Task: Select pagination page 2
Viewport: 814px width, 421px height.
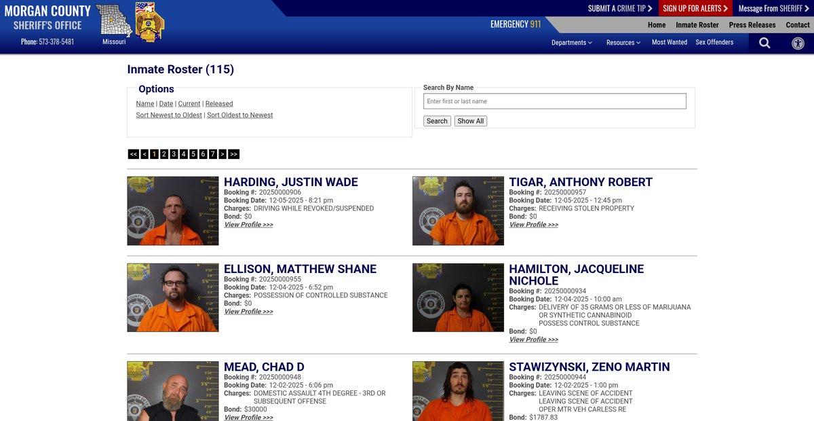Action: [164, 154]
